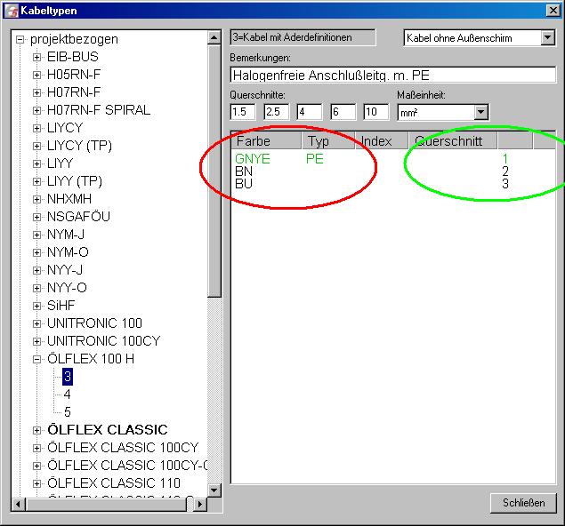Click the Schließen button

(x=523, y=503)
